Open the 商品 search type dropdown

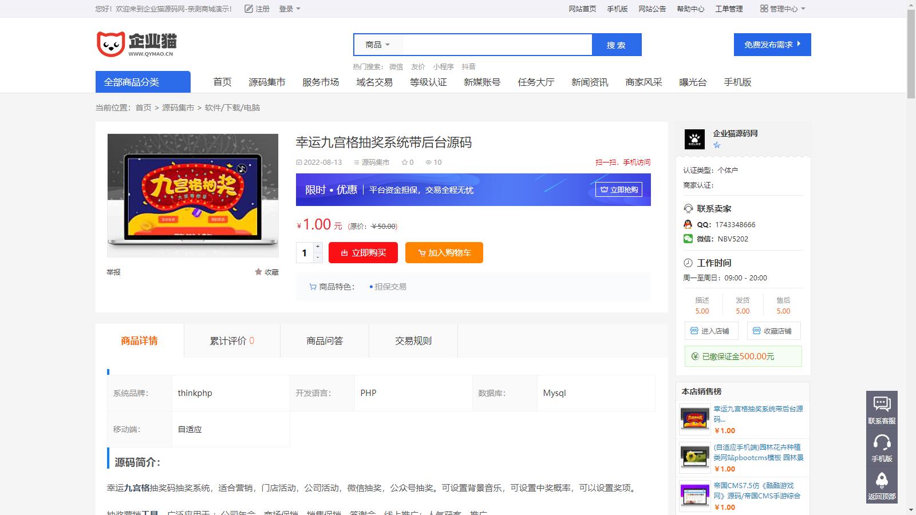coord(378,45)
